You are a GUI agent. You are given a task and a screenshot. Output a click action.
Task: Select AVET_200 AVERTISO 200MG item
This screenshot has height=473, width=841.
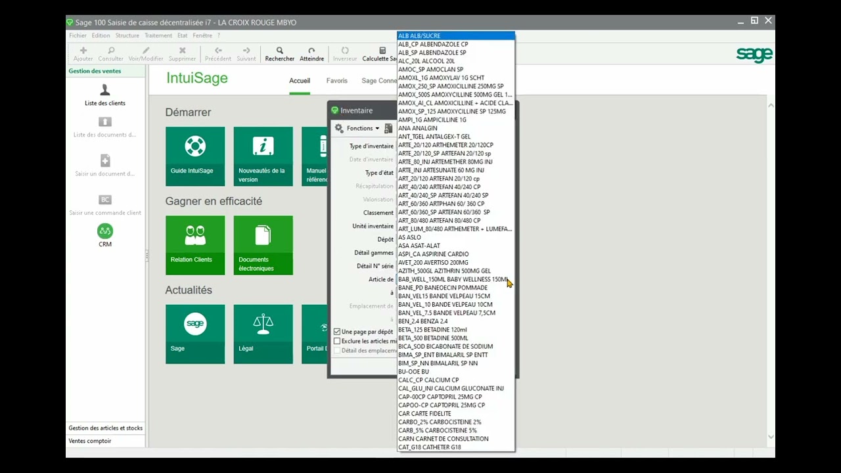[x=456, y=263]
